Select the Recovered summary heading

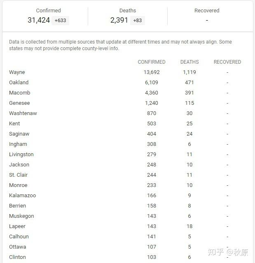click(x=207, y=11)
